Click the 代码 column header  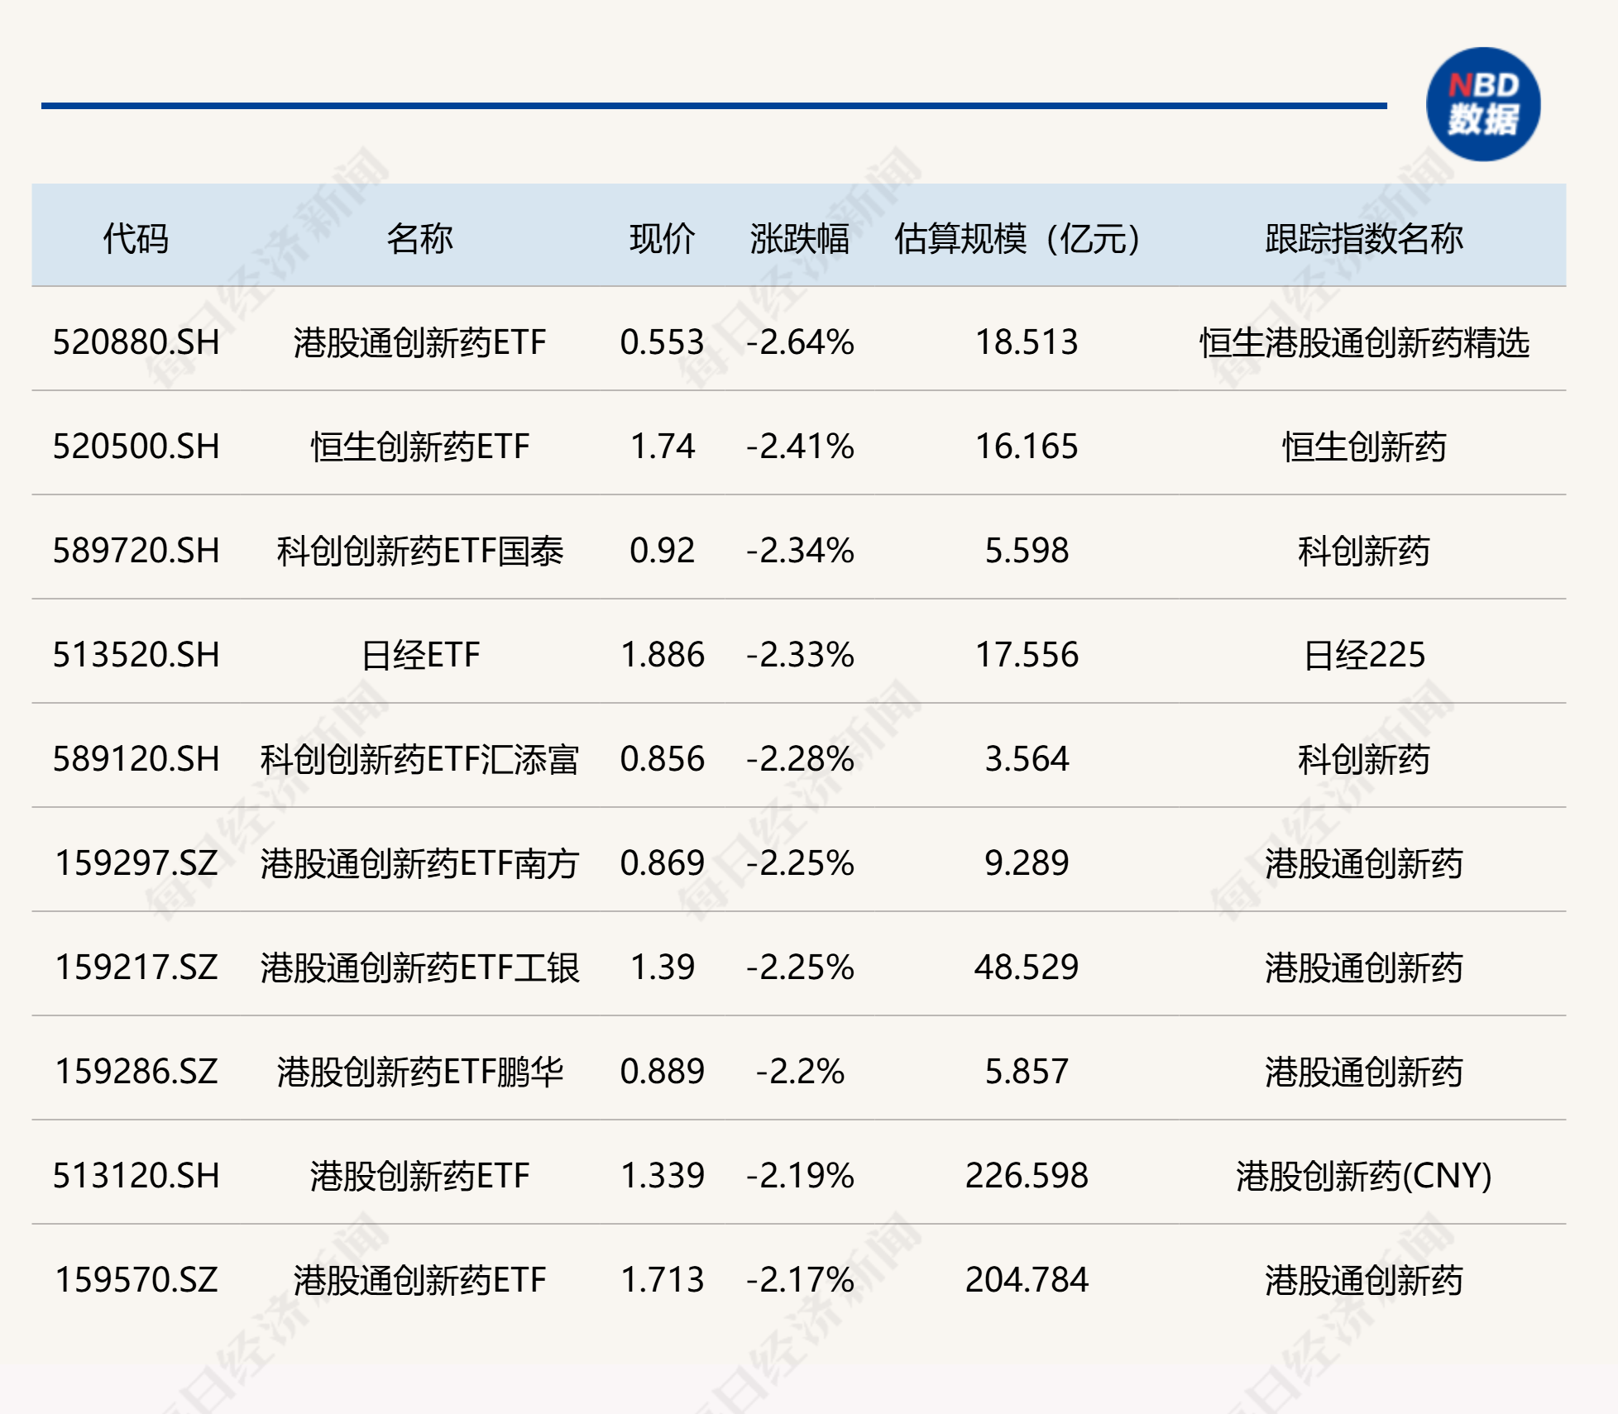pos(136,239)
